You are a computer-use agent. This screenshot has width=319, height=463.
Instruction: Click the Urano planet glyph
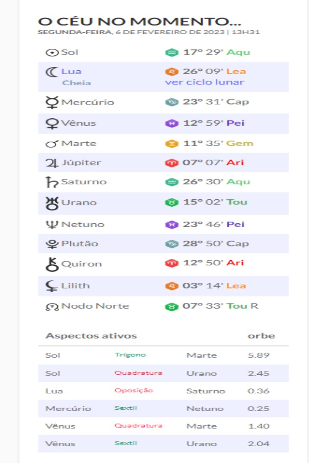(x=52, y=203)
